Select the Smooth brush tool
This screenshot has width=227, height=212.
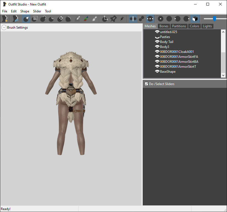68,19
